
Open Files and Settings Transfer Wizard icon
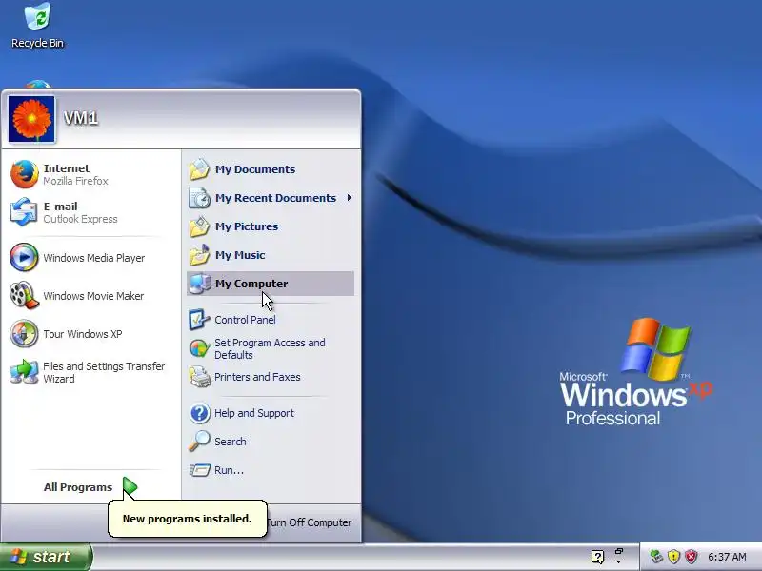point(24,372)
